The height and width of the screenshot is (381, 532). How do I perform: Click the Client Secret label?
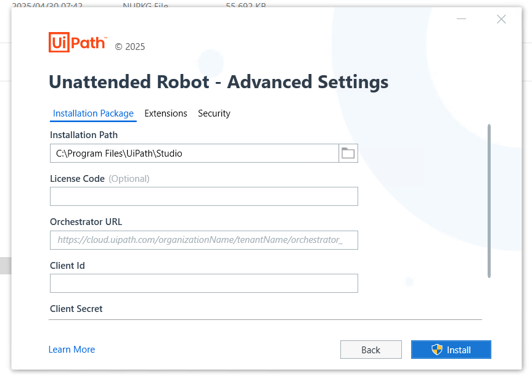76,309
